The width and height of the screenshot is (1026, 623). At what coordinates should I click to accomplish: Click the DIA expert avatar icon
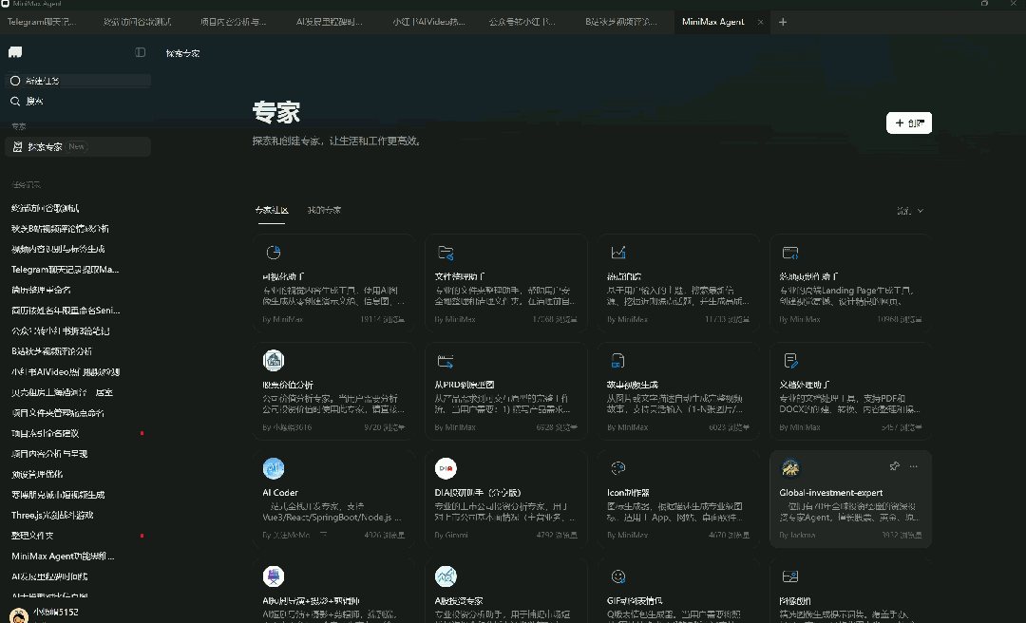446,468
